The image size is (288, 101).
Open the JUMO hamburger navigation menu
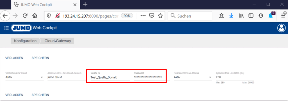pos(6,28)
